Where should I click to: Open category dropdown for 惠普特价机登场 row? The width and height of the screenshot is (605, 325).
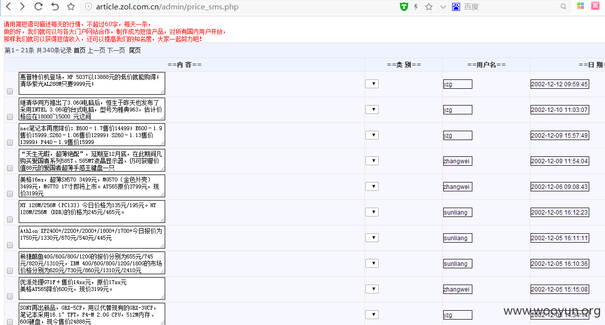coord(372,84)
